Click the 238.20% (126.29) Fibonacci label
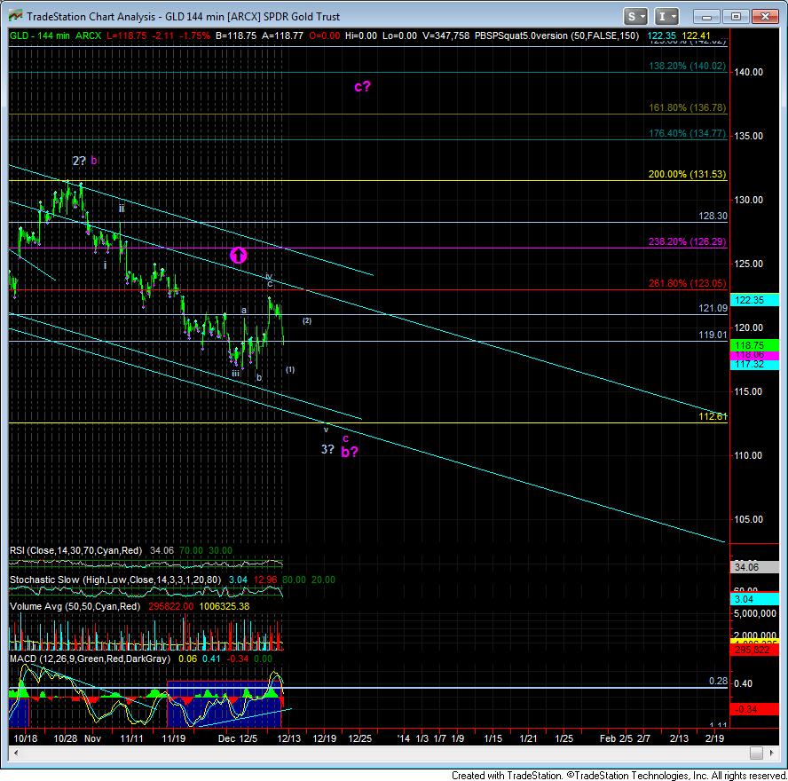Image resolution: width=788 pixels, height=781 pixels. (687, 241)
